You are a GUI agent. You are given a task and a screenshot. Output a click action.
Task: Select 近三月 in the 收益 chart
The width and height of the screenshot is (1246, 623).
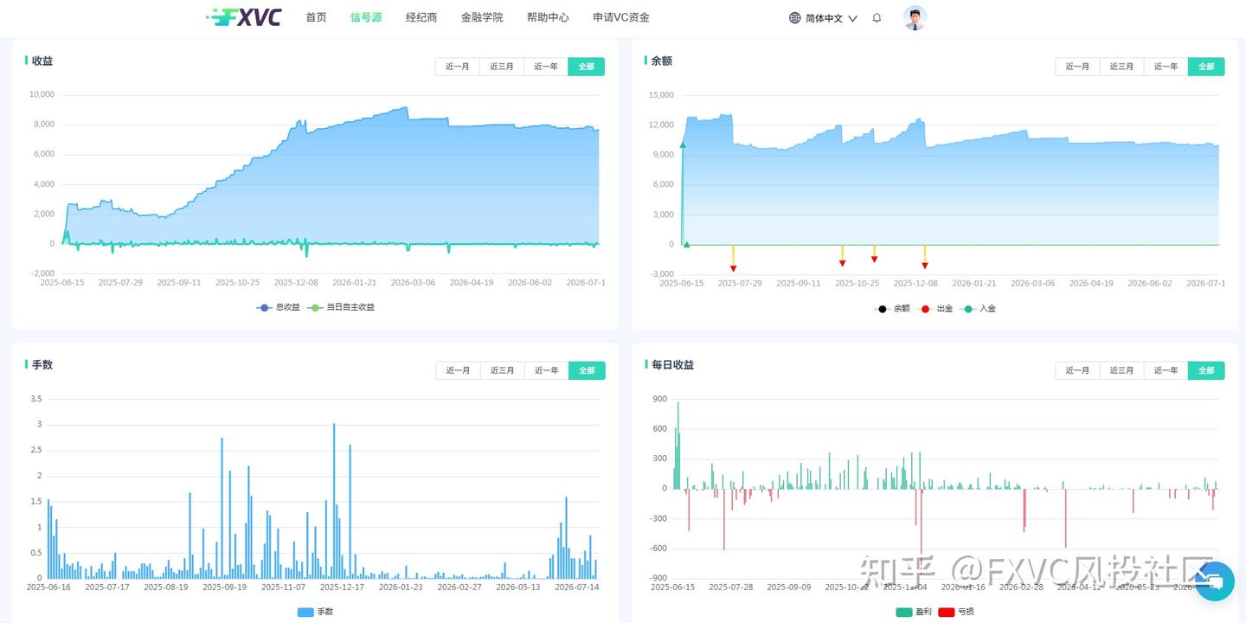click(x=502, y=67)
